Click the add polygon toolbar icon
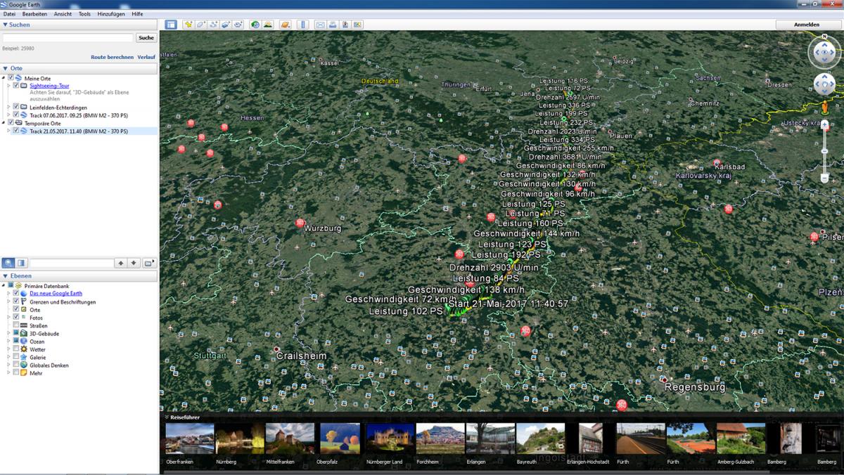 click(201, 25)
